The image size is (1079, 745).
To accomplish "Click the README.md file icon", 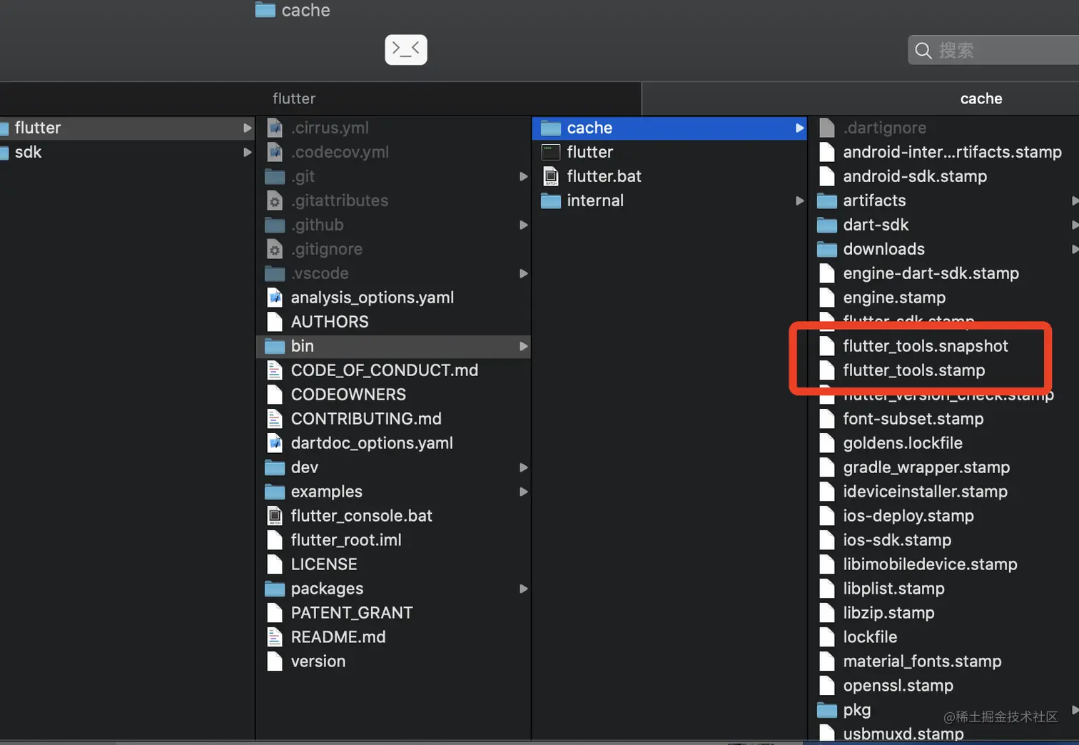I will [275, 637].
